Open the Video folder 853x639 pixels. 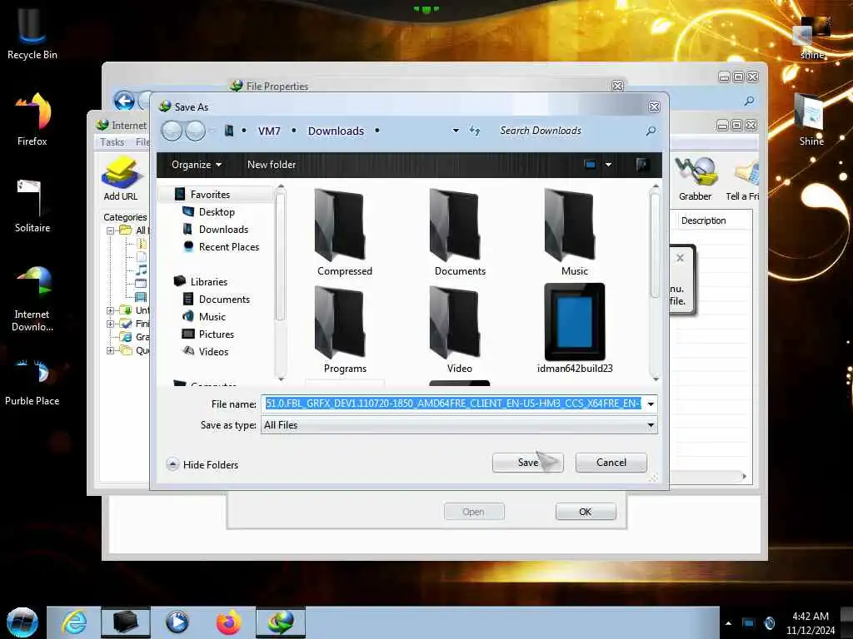point(459,330)
